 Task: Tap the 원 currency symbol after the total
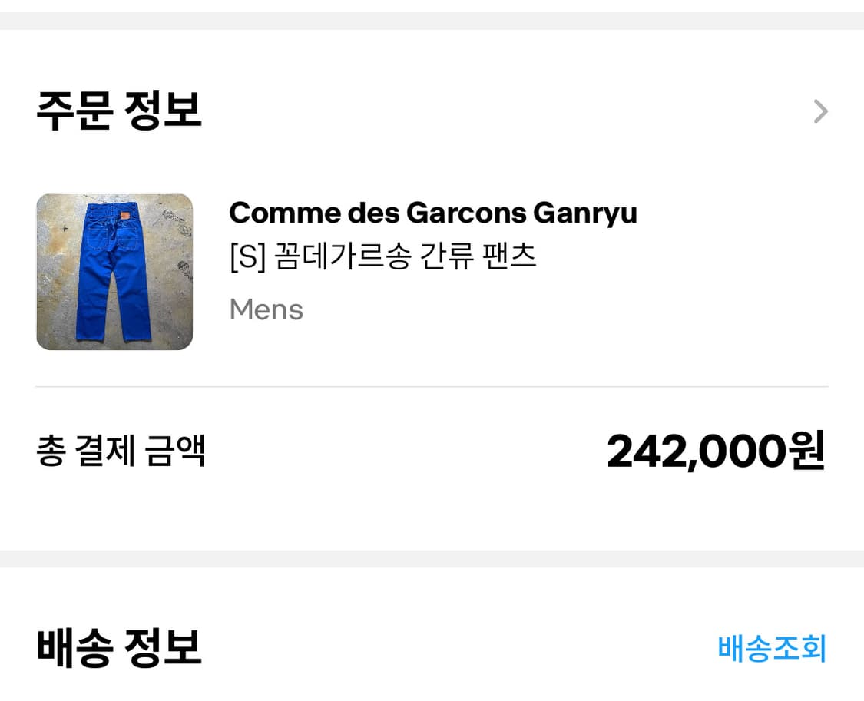pos(806,451)
